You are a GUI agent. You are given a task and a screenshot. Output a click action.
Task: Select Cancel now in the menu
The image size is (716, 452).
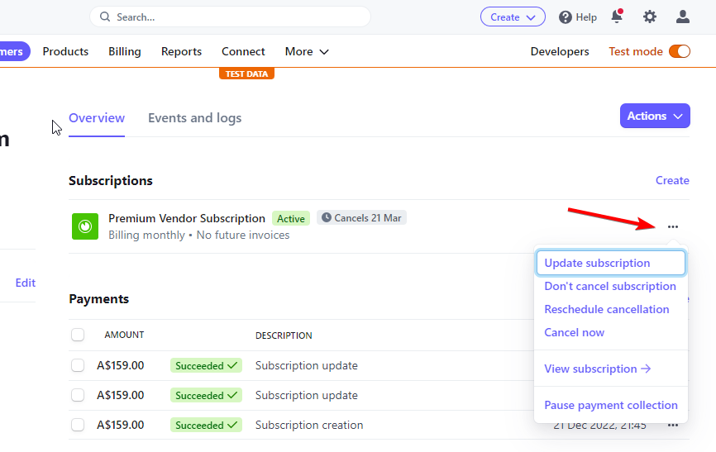click(574, 332)
